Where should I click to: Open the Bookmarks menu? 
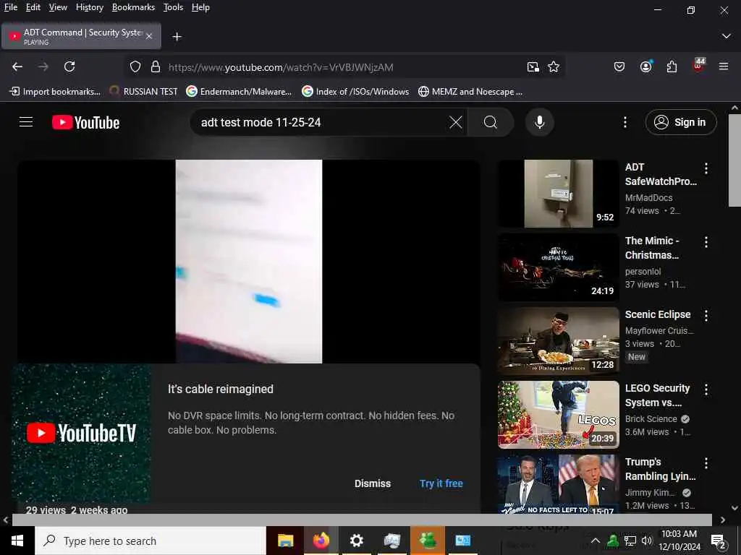click(x=133, y=7)
